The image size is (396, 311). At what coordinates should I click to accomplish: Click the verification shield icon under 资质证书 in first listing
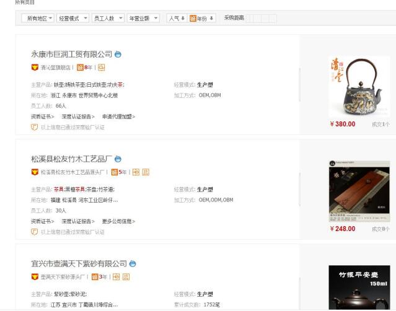[x=35, y=127]
